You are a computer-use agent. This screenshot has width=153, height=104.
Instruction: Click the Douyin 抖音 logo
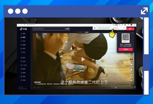(23, 29)
